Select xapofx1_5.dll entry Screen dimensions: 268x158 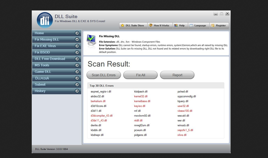185,130
